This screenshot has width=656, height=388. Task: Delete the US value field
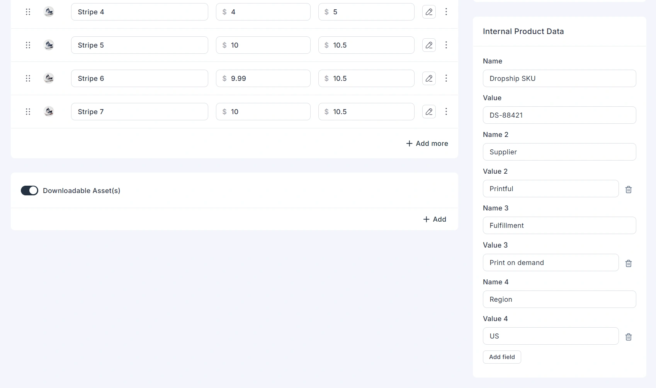[629, 337]
